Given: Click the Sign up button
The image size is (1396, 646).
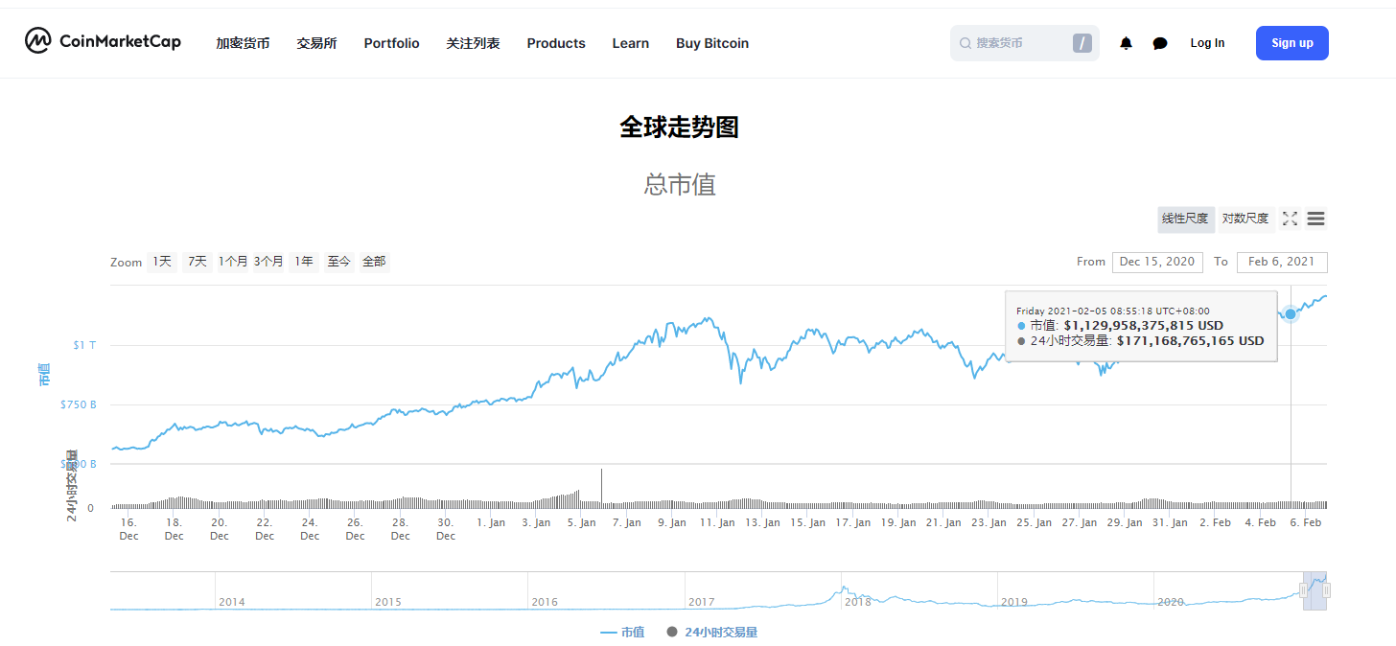Looking at the screenshot, I should (x=1291, y=42).
